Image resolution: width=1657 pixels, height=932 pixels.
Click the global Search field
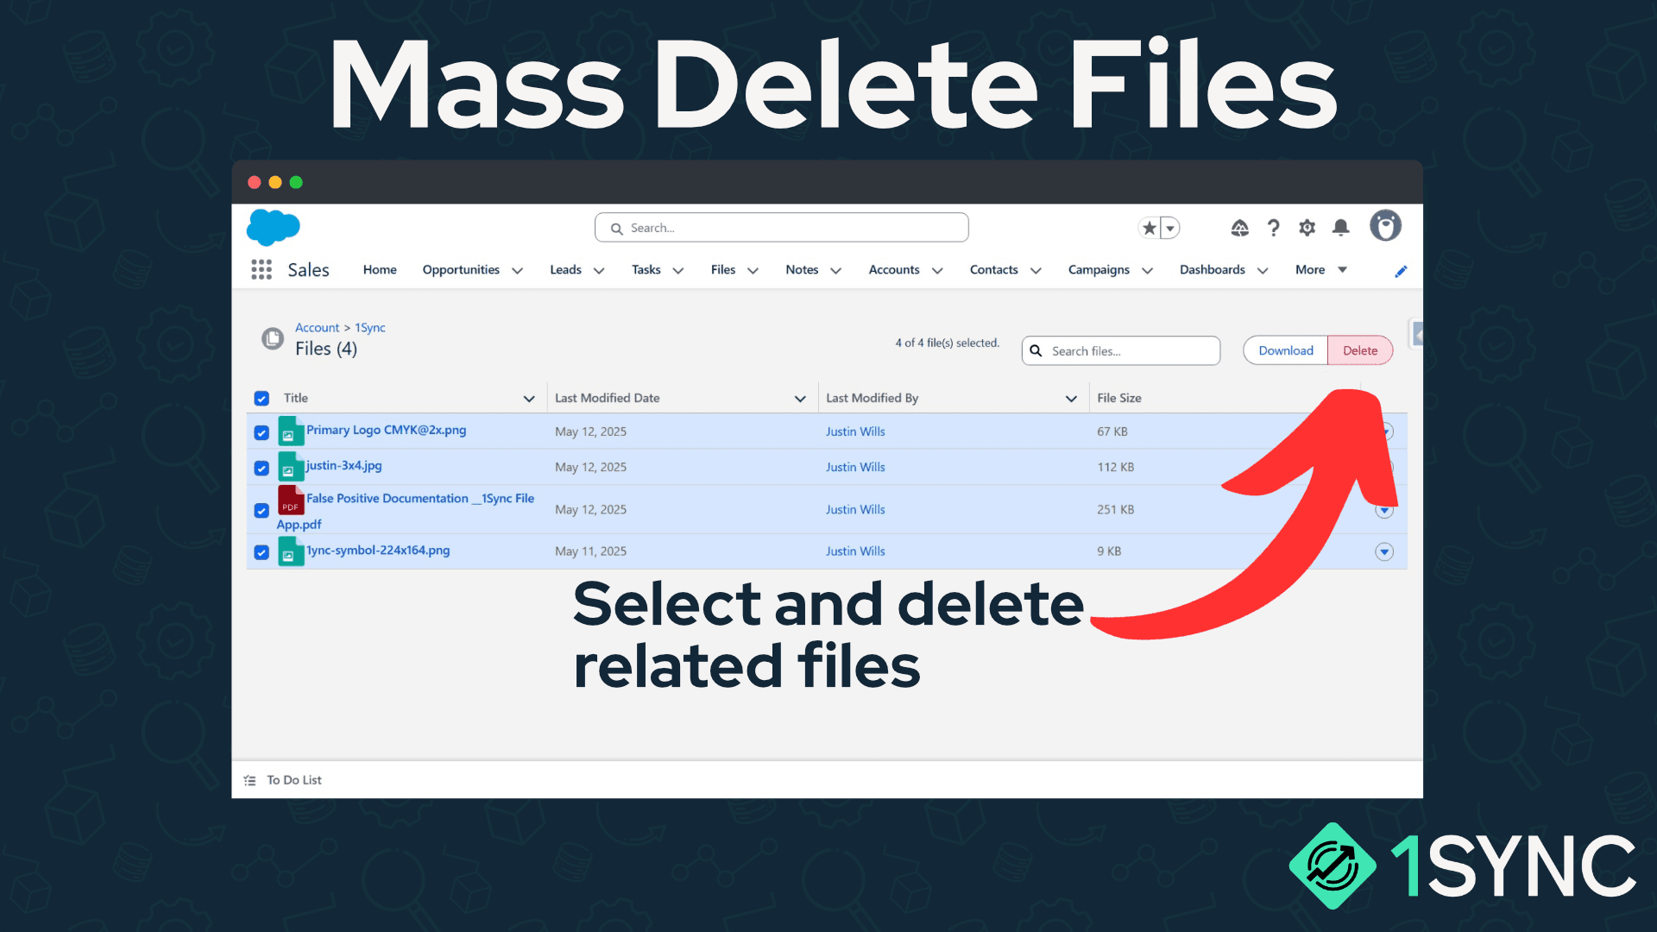pos(781,228)
